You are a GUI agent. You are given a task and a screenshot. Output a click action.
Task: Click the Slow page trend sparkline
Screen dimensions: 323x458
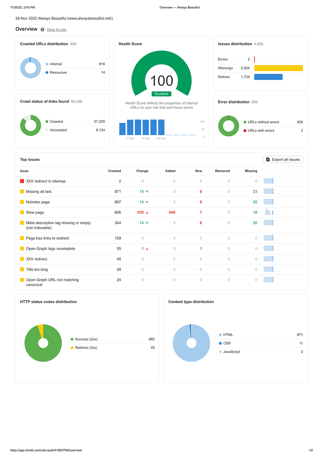point(272,212)
